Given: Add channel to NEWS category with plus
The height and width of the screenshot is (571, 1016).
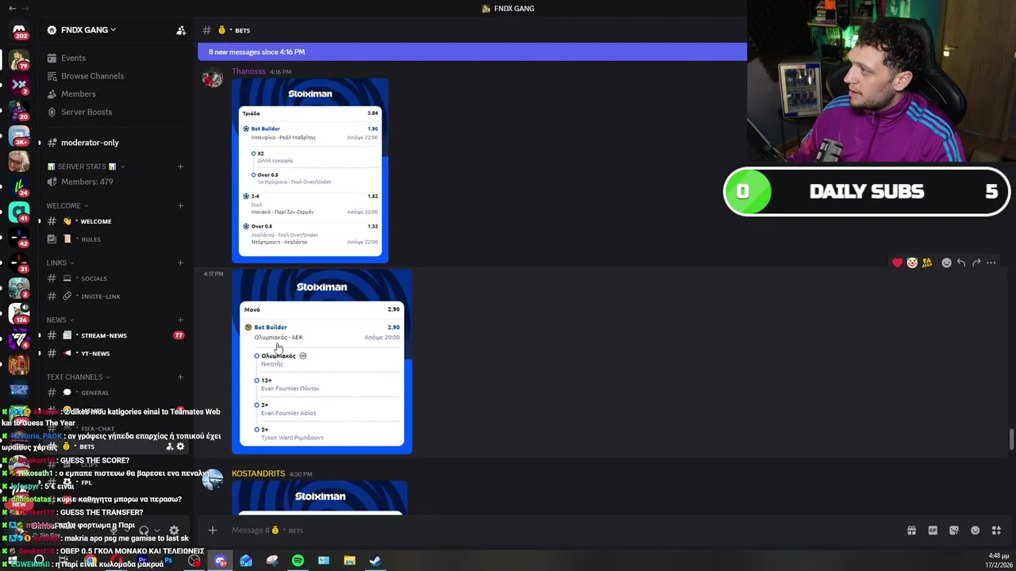Looking at the screenshot, I should click(x=180, y=320).
